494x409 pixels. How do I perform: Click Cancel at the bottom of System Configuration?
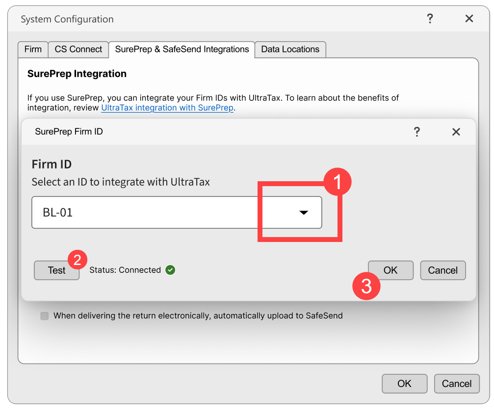pyautogui.click(x=457, y=384)
